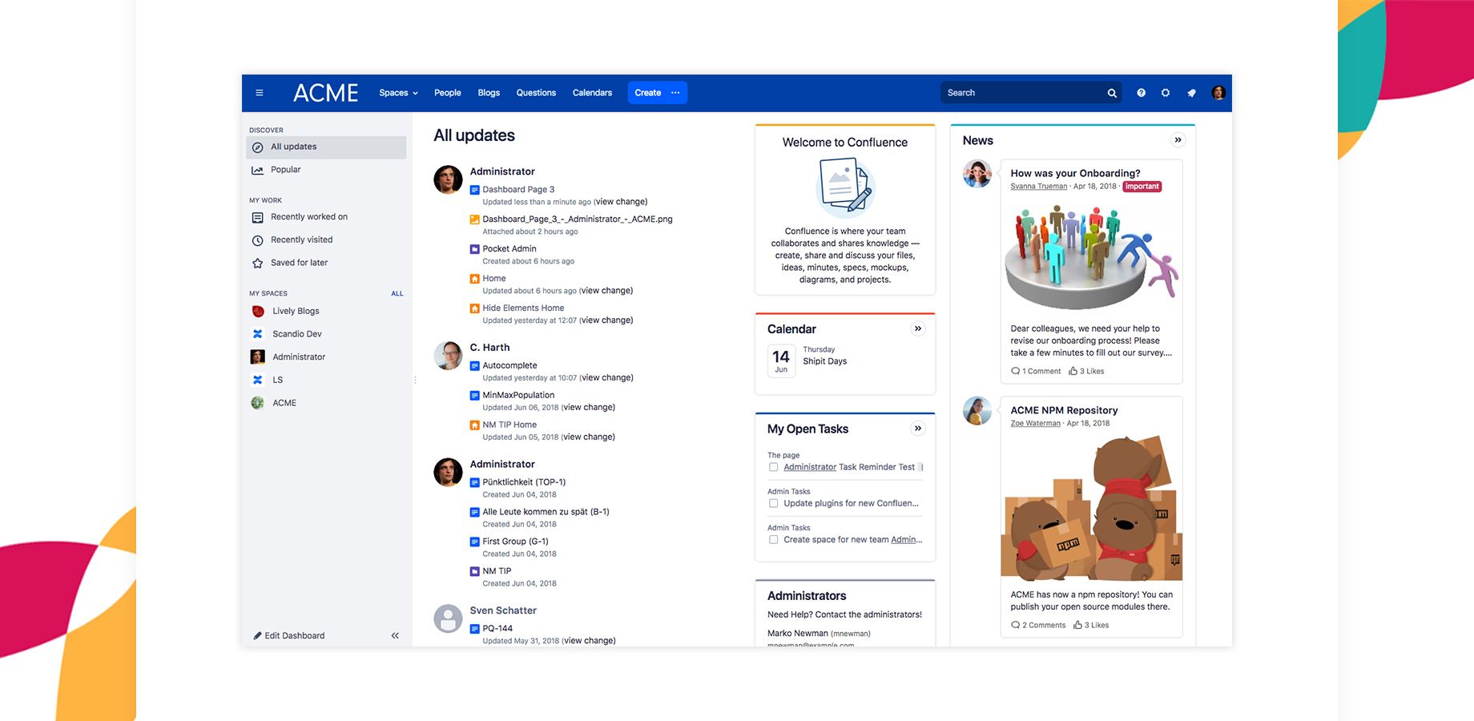
Task: Open the Create more options ellipsis
Action: pyautogui.click(x=675, y=93)
